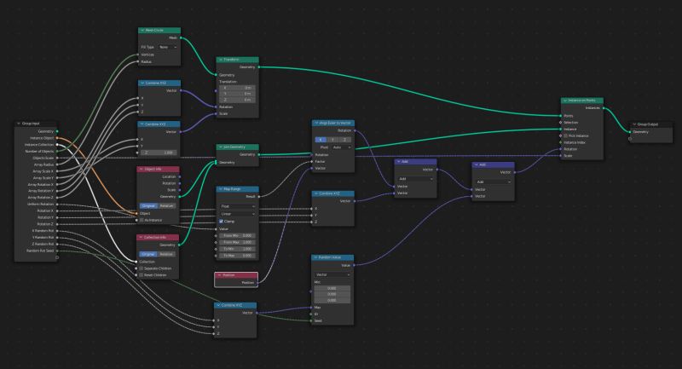
Task: Enable Reset Children in Collection Info
Action: (141, 274)
